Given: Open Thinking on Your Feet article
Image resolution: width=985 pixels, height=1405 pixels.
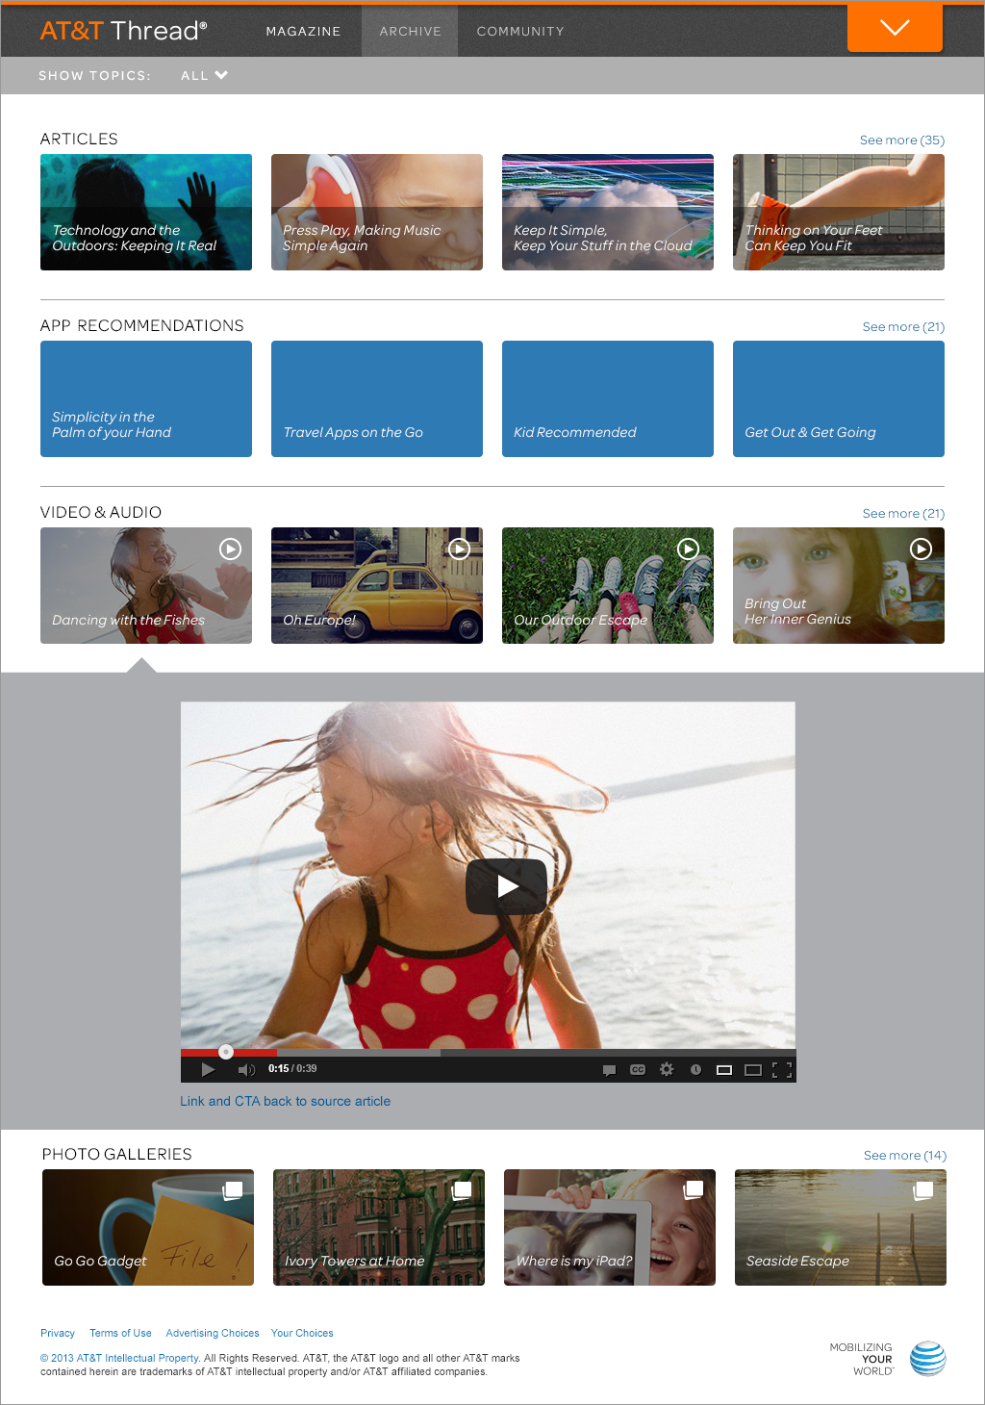Looking at the screenshot, I should 839,212.
